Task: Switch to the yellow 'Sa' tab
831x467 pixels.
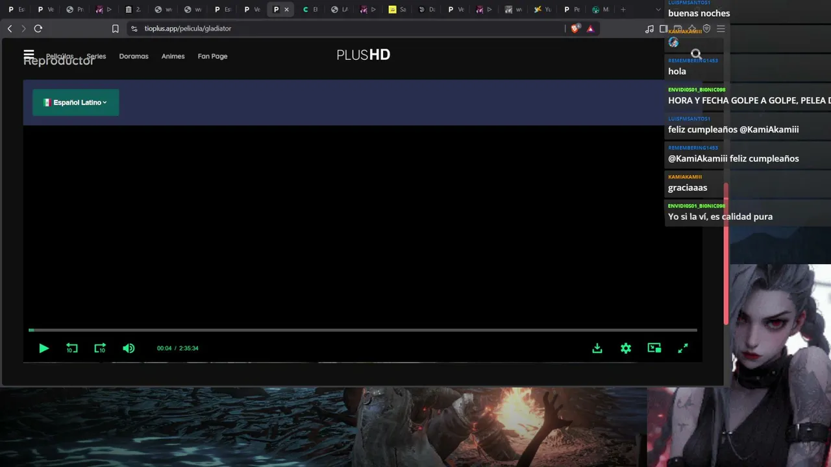Action: click(x=398, y=10)
